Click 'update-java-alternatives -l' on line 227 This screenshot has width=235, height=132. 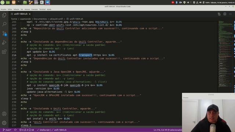tap(47, 92)
